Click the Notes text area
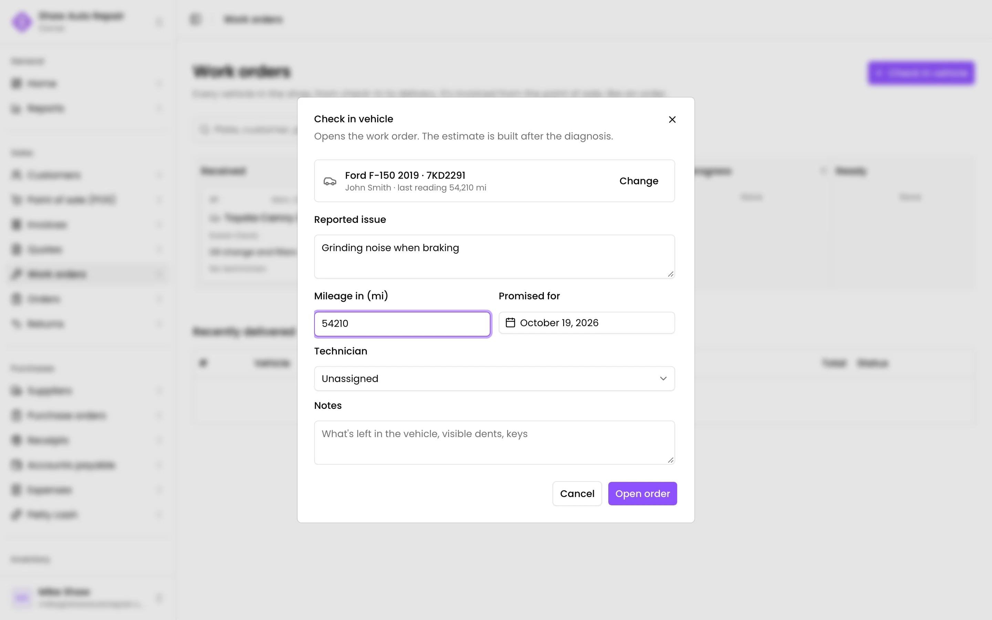The image size is (992, 620). [494, 443]
